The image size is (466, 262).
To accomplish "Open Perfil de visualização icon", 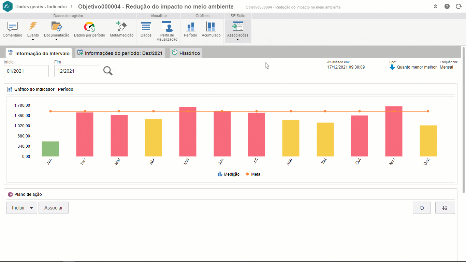I will [167, 26].
